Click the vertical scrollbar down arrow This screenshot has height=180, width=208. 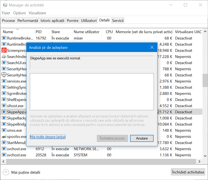(x=205, y=156)
